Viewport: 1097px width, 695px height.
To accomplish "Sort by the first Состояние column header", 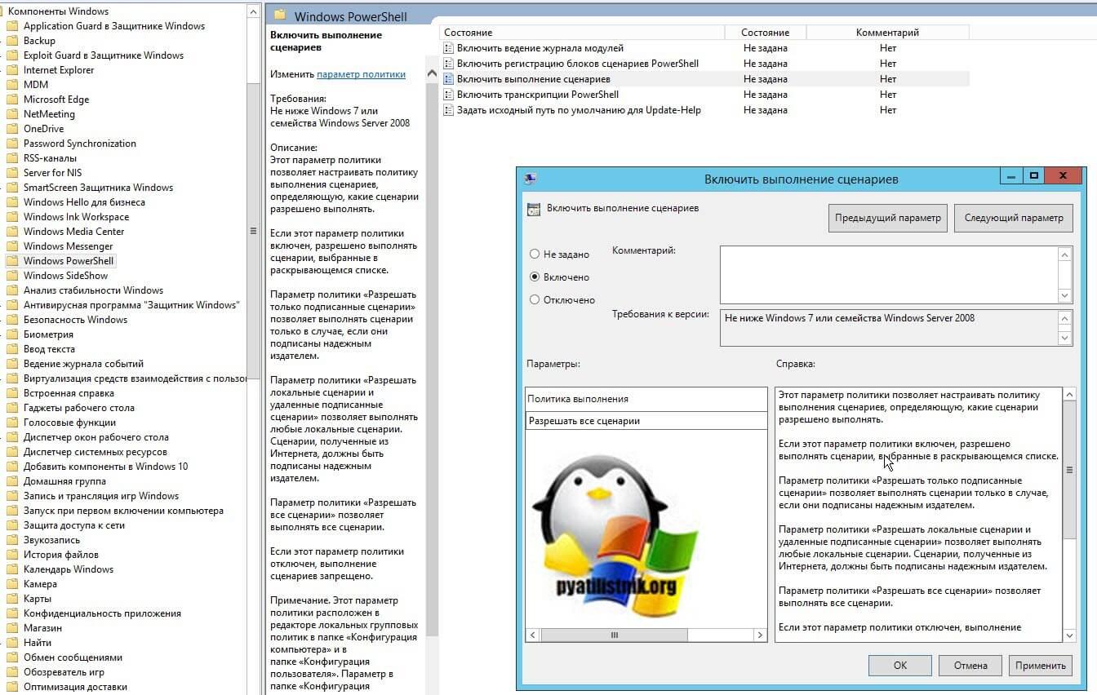I will pos(582,33).
